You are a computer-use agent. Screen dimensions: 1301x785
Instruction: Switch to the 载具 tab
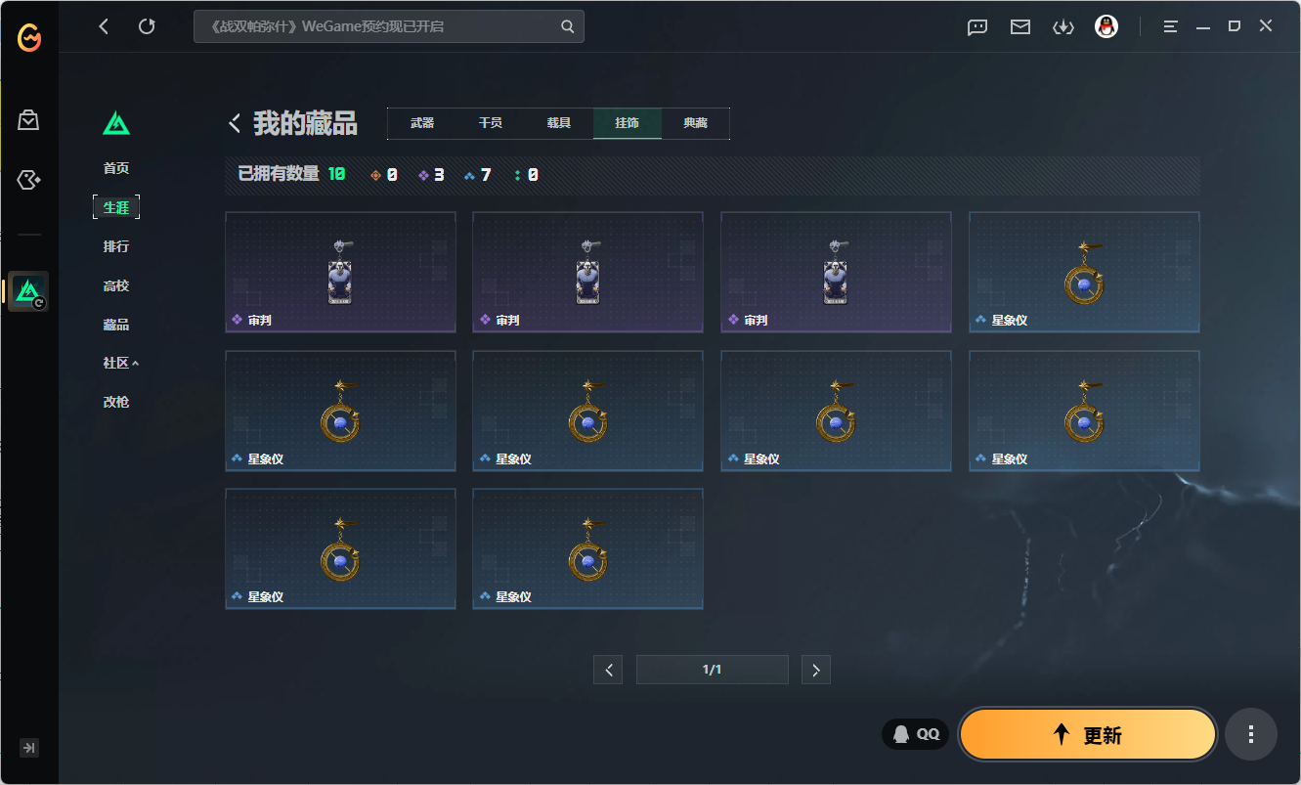559,123
